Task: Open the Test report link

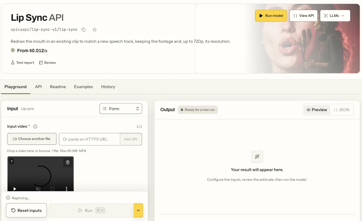Action: (23, 63)
